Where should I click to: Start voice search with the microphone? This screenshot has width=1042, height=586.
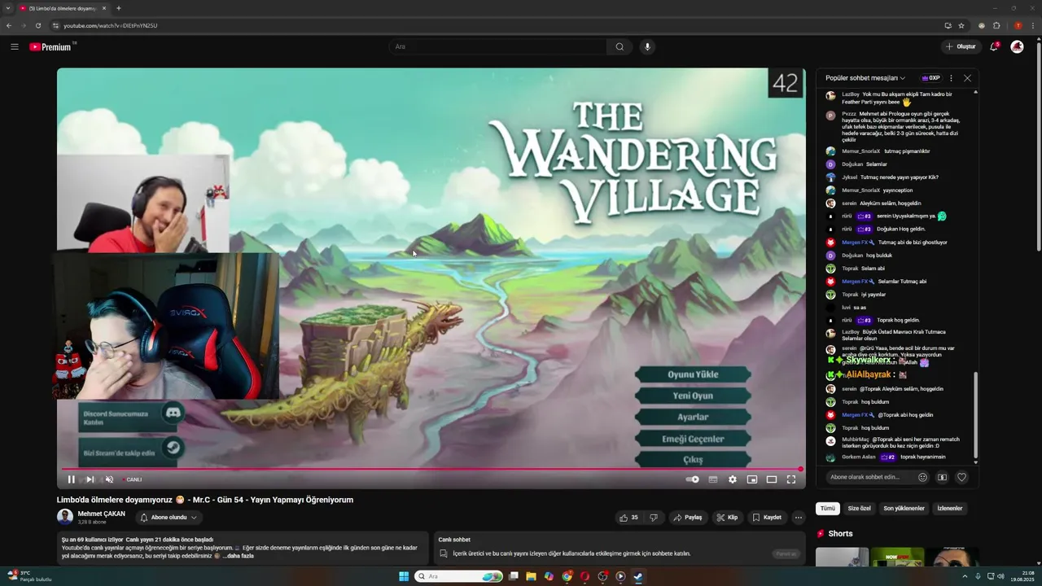(x=648, y=46)
